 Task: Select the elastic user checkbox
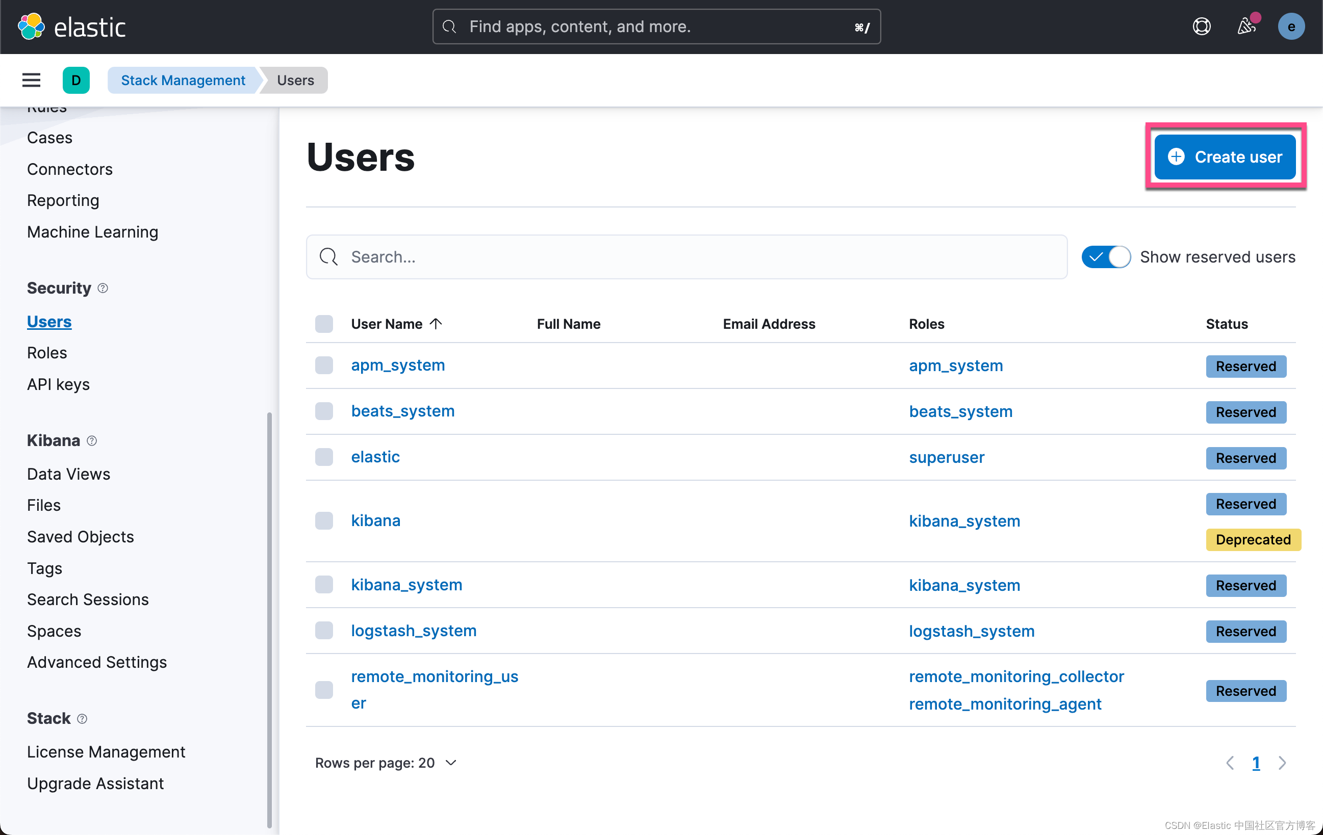[x=324, y=457]
